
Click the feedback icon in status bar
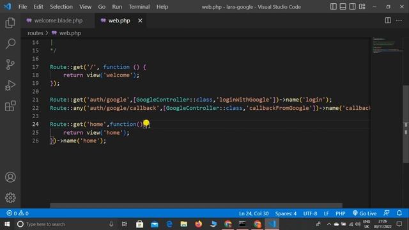click(x=387, y=213)
